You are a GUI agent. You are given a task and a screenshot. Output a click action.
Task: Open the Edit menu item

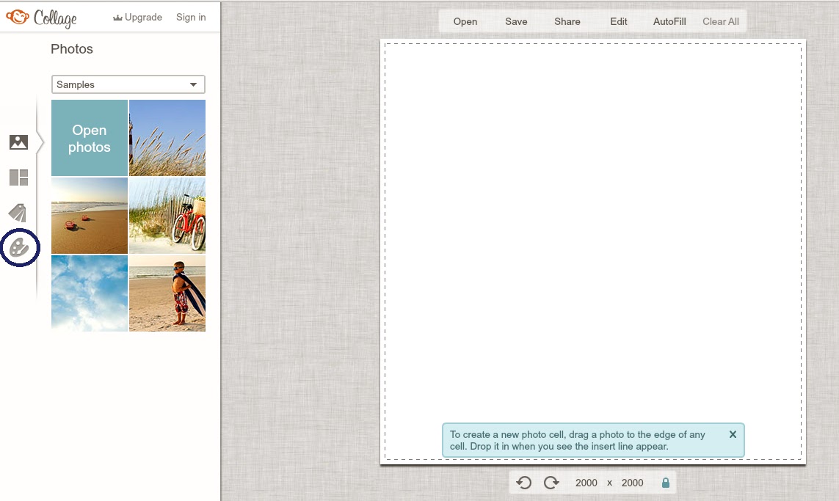(x=618, y=21)
